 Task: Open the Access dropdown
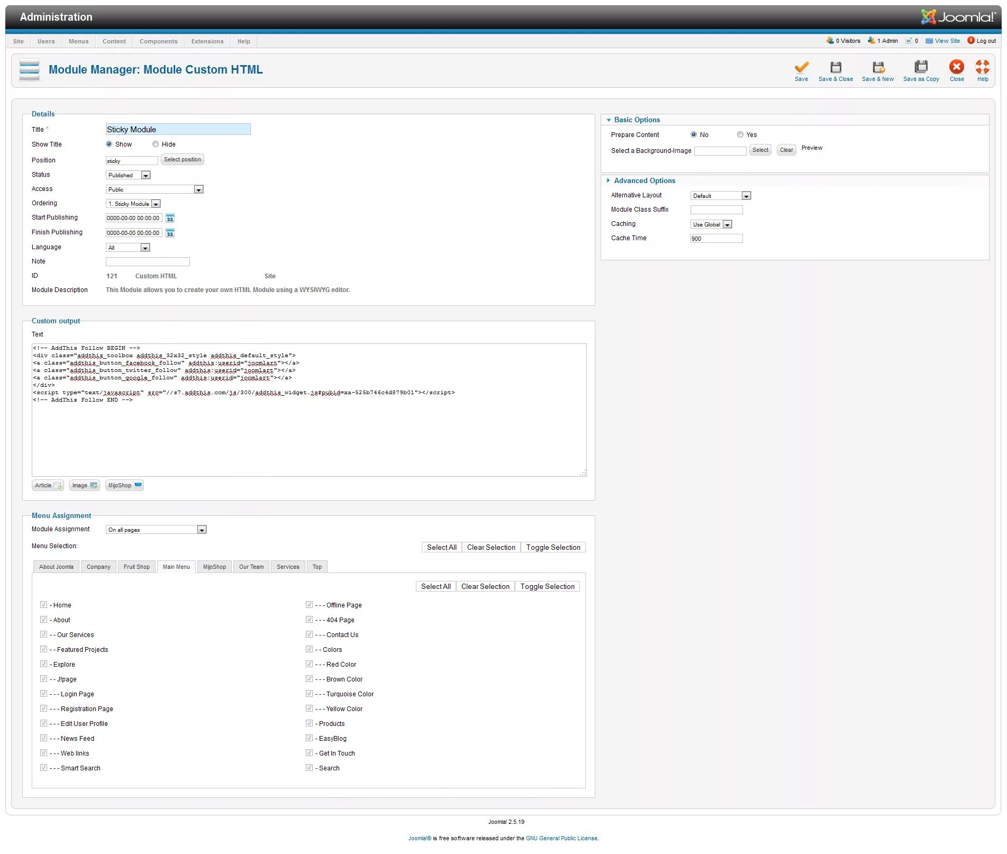pyautogui.click(x=155, y=189)
